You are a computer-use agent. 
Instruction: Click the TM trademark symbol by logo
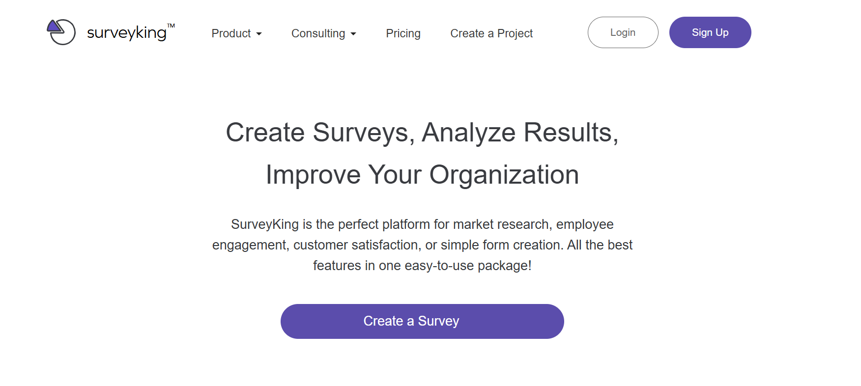pyautogui.click(x=171, y=26)
